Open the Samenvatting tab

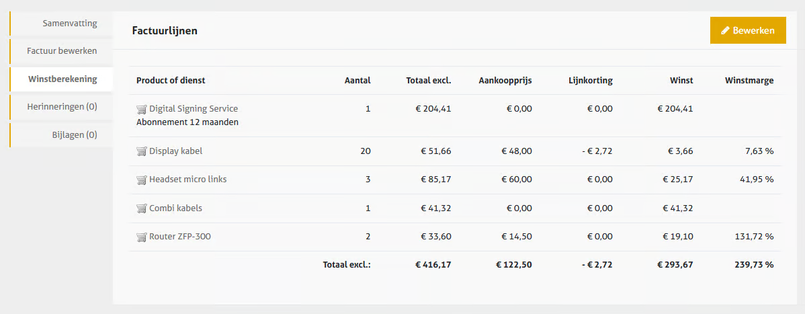point(70,24)
